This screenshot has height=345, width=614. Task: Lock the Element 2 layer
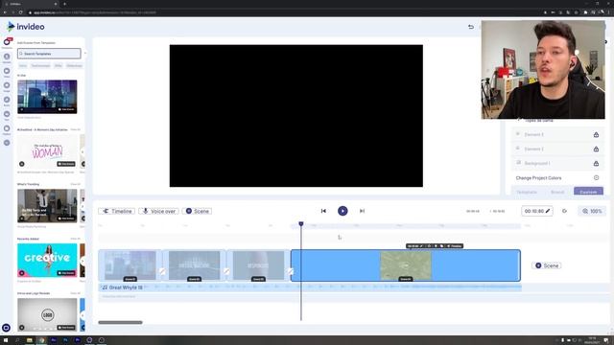coord(596,149)
